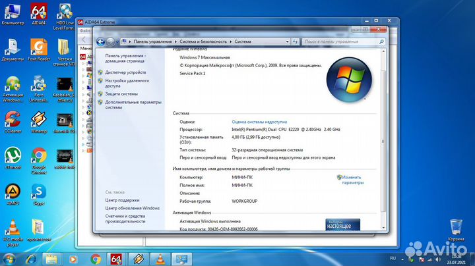Switch to Chrome on the taskbar
Image resolution: width=475 pixels, height=266 pixels.
point(96,259)
